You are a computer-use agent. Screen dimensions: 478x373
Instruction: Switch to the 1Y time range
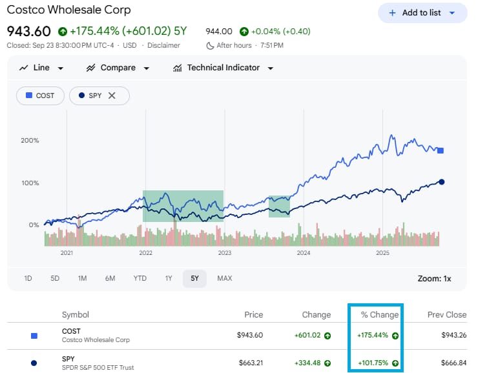point(169,278)
